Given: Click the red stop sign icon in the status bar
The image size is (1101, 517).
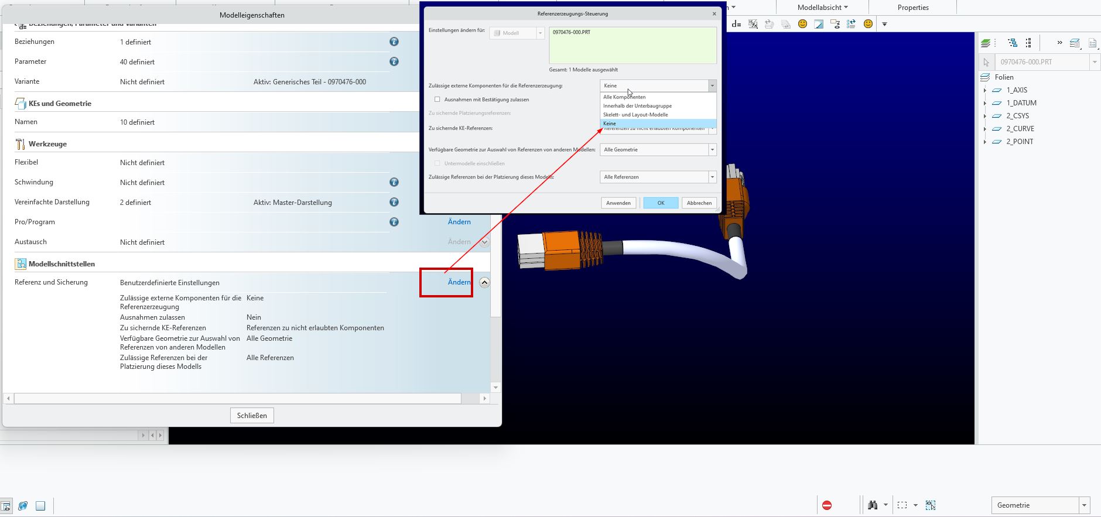Looking at the screenshot, I should click(827, 505).
